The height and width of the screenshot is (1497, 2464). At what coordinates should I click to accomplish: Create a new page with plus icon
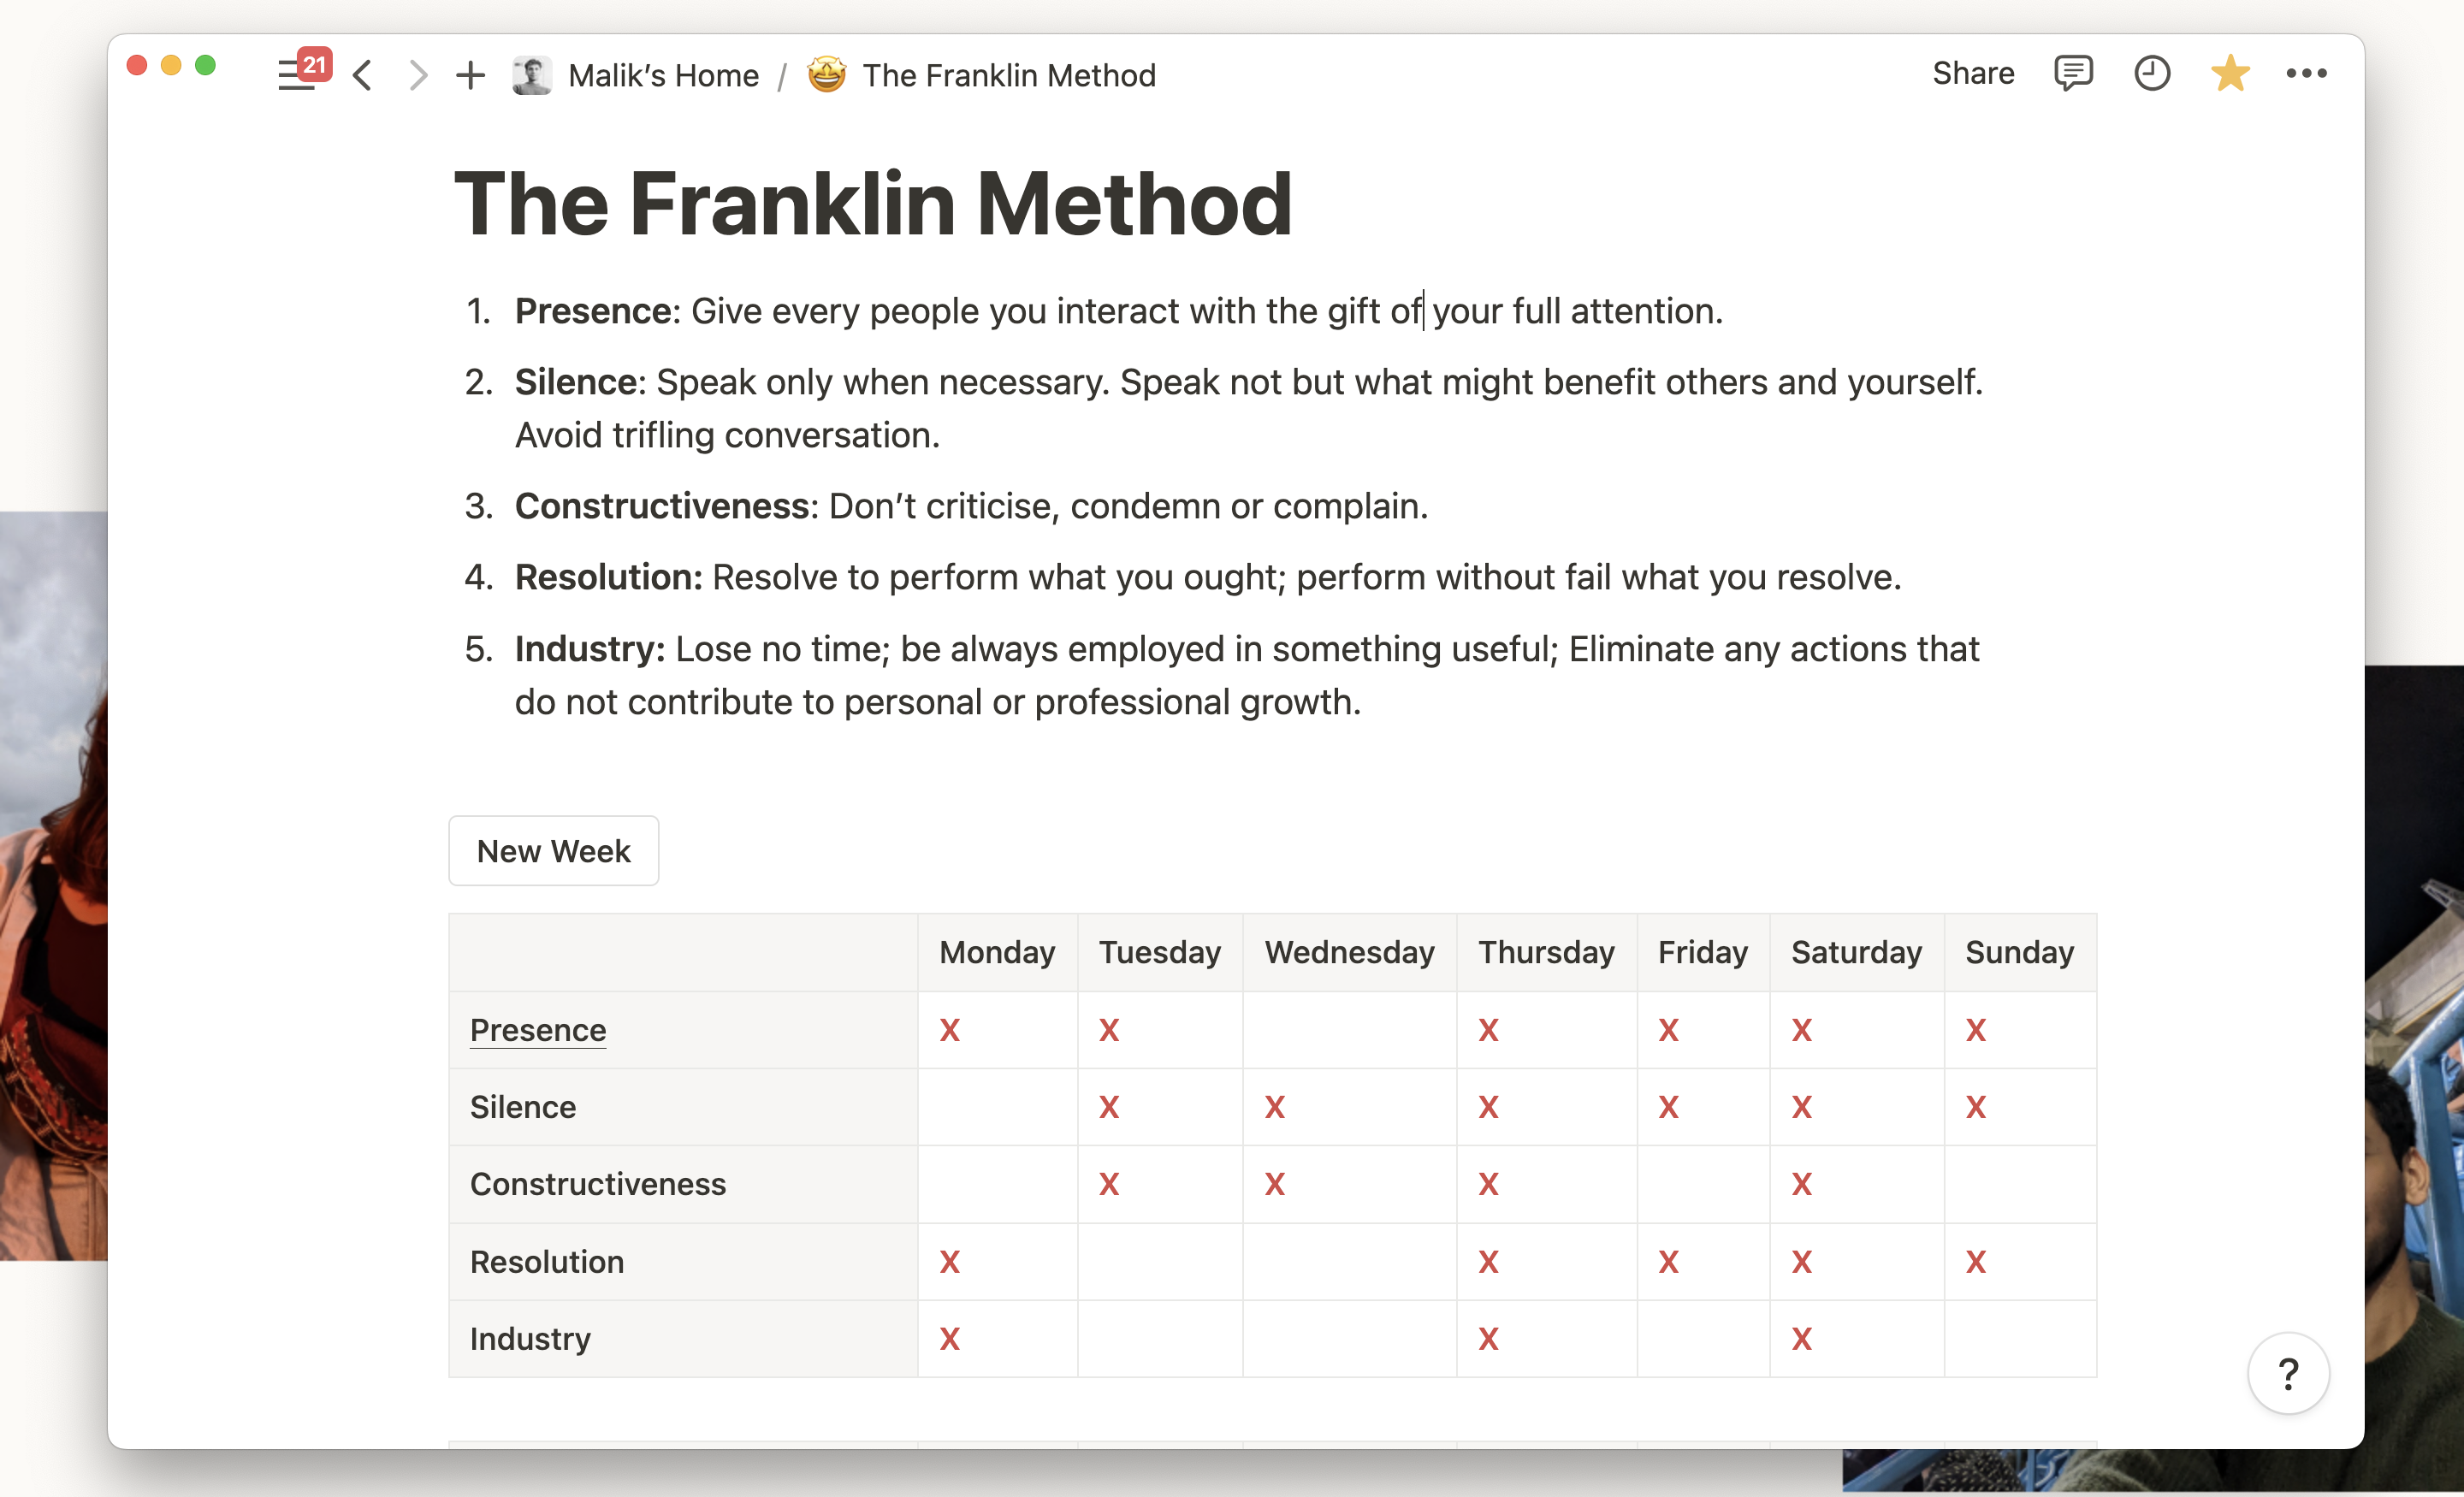coord(470,75)
